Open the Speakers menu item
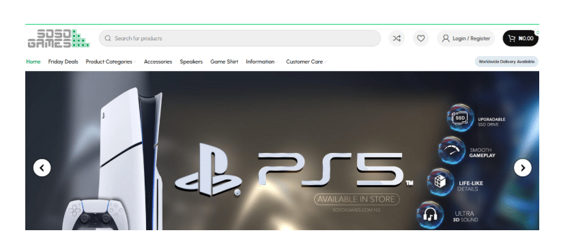 pyautogui.click(x=191, y=61)
